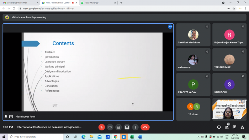Open the Activities icon
249x140 pixels.
point(242,127)
